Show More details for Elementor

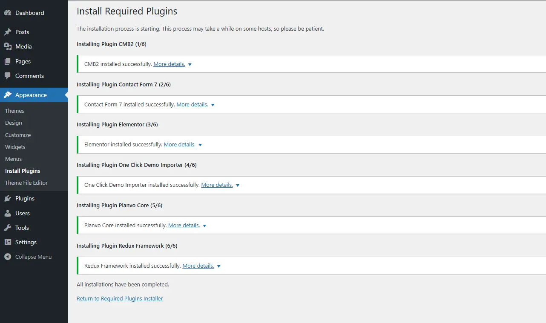(179, 145)
